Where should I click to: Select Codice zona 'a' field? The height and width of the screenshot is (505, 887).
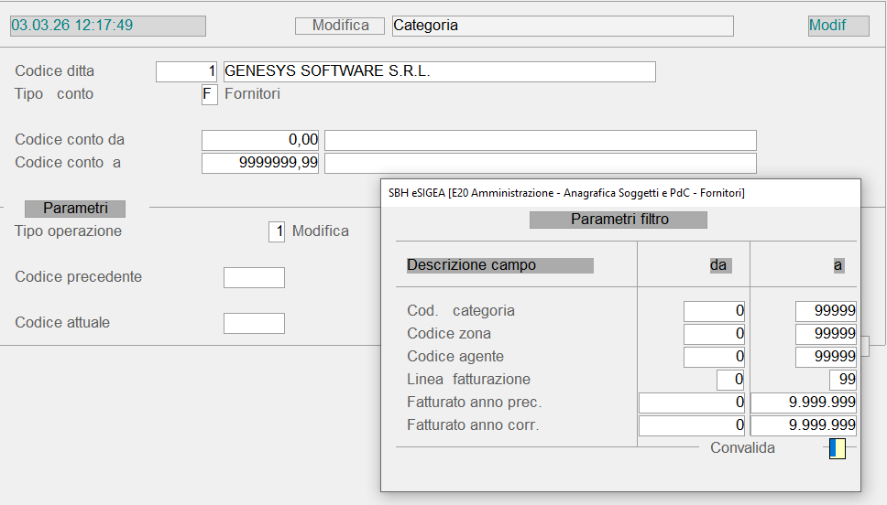826,334
